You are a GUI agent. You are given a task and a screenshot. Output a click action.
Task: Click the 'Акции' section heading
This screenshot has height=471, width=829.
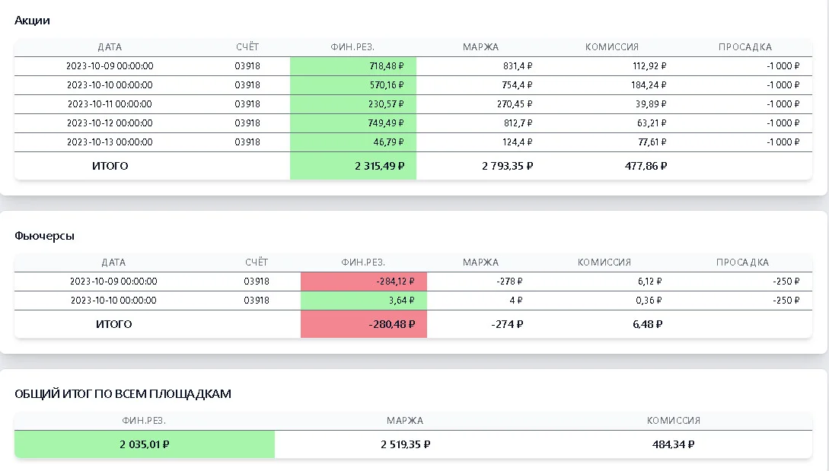(x=32, y=21)
